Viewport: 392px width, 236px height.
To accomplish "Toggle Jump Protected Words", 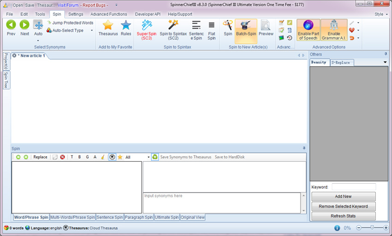I will pos(70,23).
